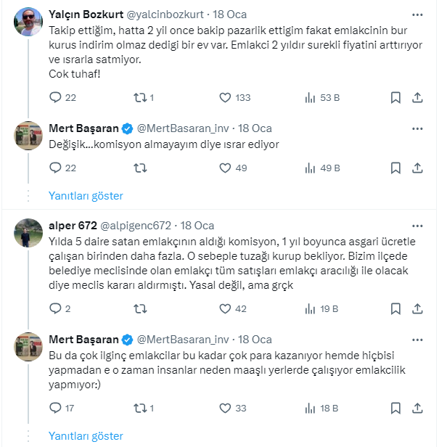
Task: Like alper 672's tweet with 42 likes
Action: [225, 308]
